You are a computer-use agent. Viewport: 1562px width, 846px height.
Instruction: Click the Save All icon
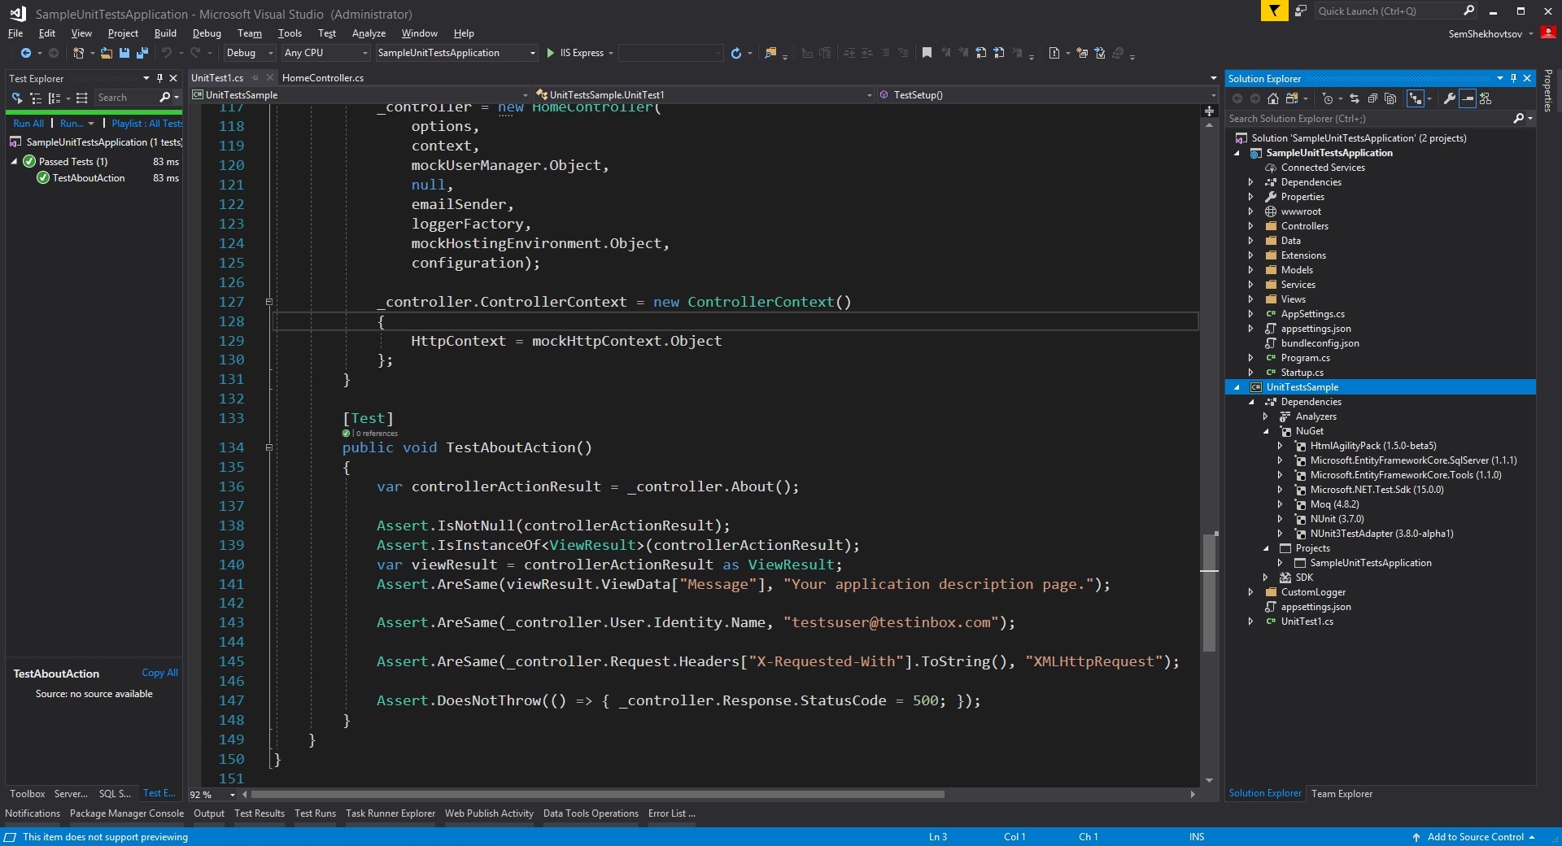tap(142, 53)
